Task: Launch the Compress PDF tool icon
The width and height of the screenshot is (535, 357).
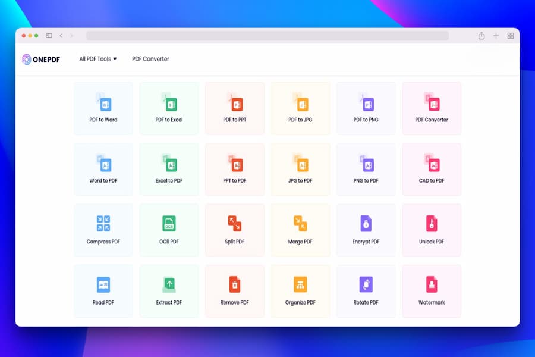Action: (103, 224)
